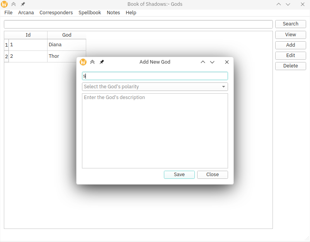The image size is (310, 242).
Task: Click the Delete button on the right
Action: click(x=290, y=66)
